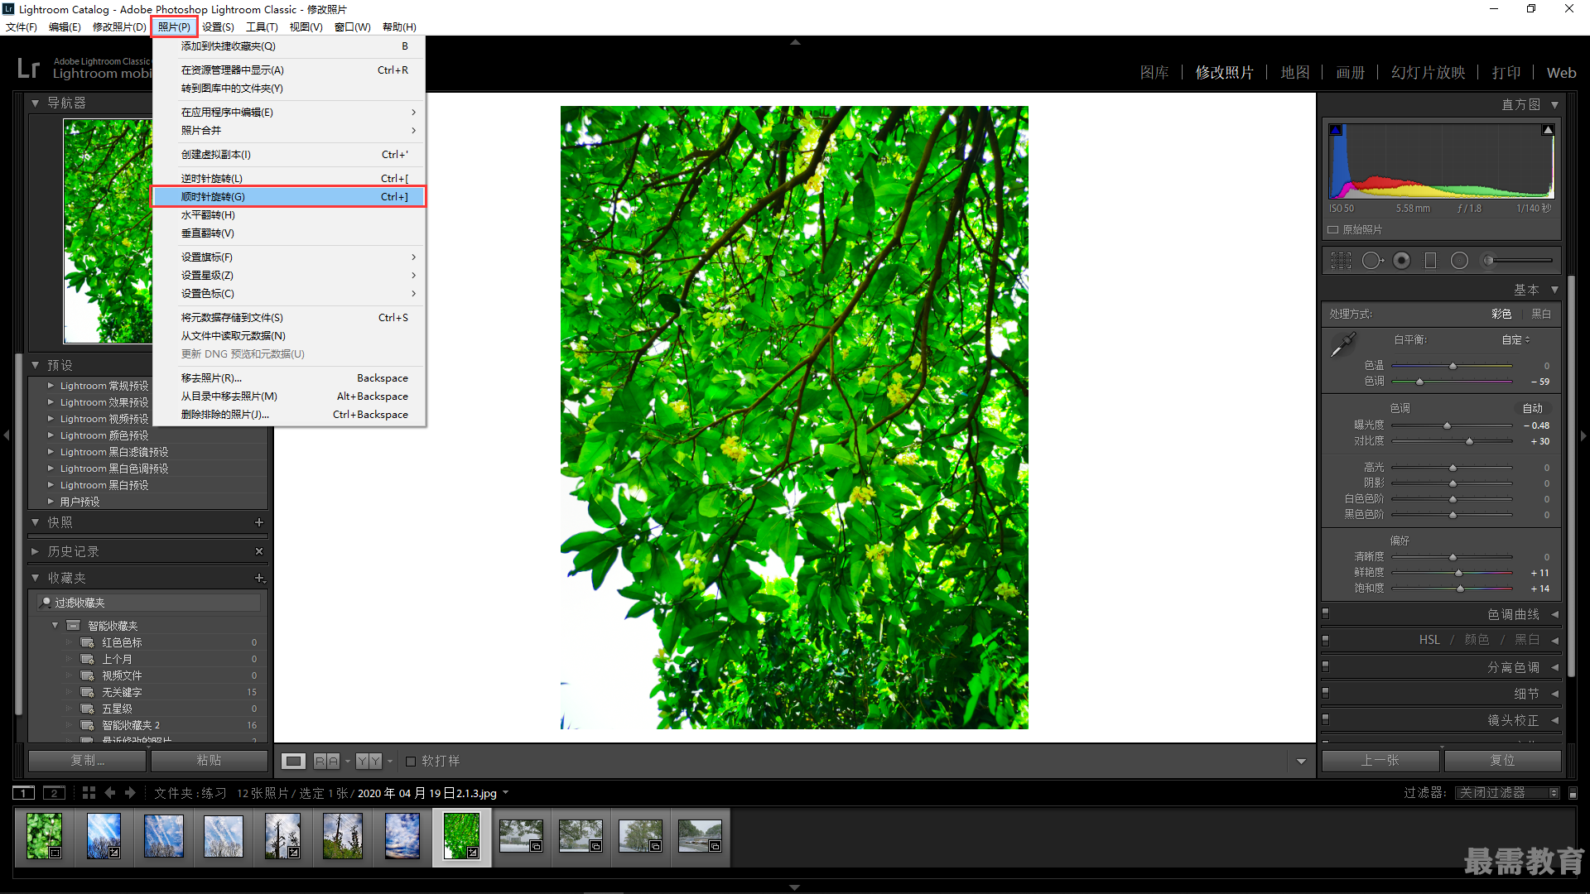Collapse the 预设 presets panel
This screenshot has height=894, width=1590.
click(x=36, y=365)
